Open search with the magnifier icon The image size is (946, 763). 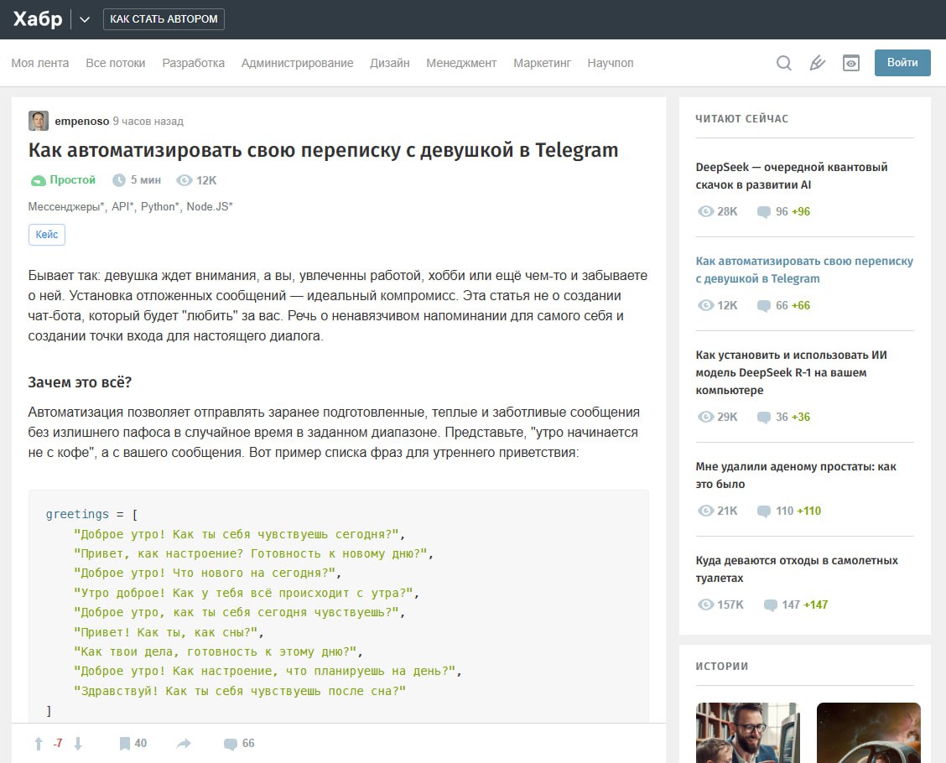(x=783, y=63)
